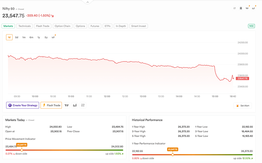Show the 5y chart range
This screenshot has width=262, height=163.
46,37
